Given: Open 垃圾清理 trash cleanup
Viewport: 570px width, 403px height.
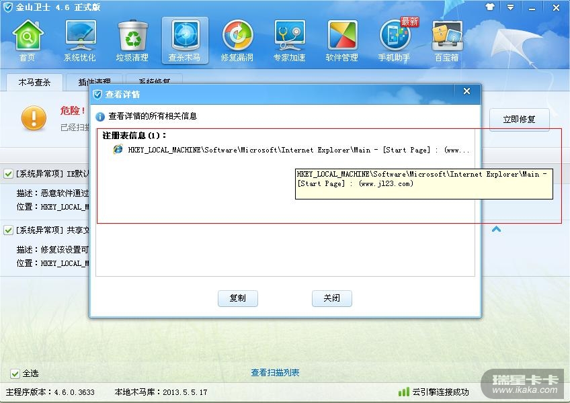Looking at the screenshot, I should click(x=132, y=41).
